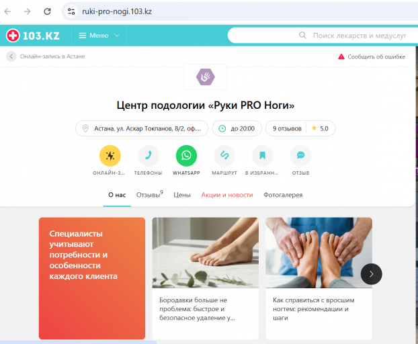Add to favorites with bookmark icon
Image resolution: width=418 pixels, height=344 pixels.
[x=263, y=156]
